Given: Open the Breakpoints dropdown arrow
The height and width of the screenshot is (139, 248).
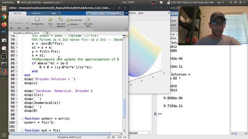Looking at the screenshot, I should point(37,26).
